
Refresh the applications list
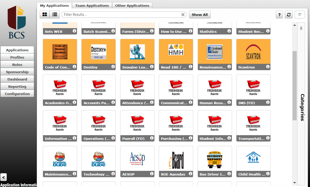pos(289,15)
